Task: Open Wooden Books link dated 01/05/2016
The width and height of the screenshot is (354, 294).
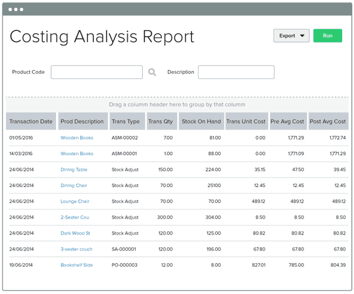Action: [77, 138]
